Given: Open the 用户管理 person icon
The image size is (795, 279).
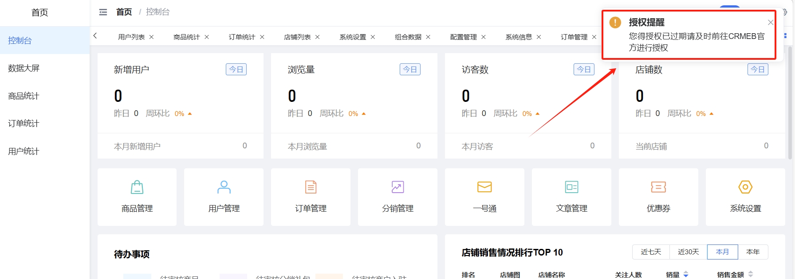Looking at the screenshot, I should 224,187.
